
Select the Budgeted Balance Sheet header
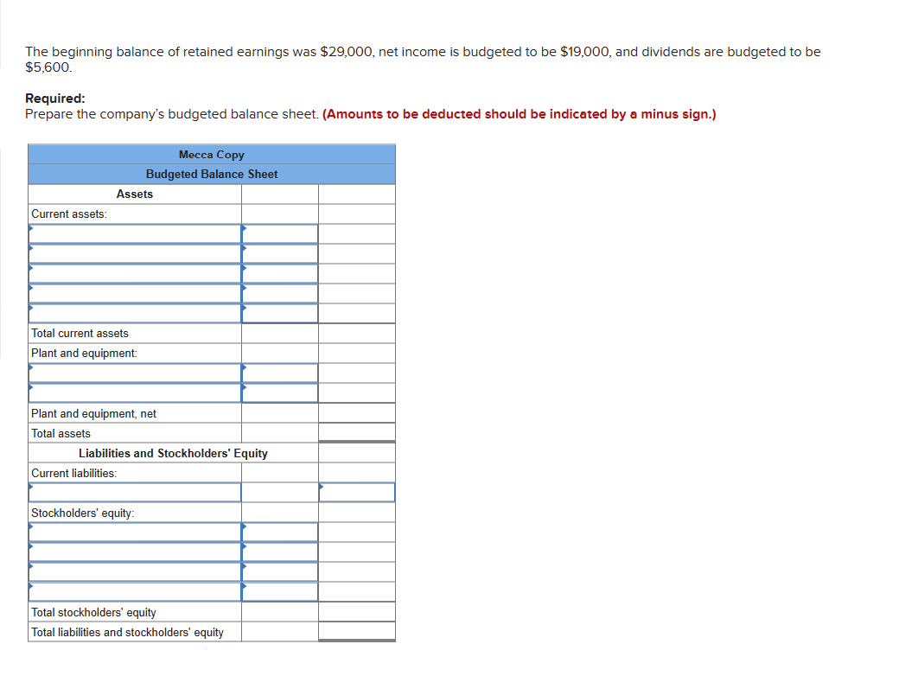point(212,174)
